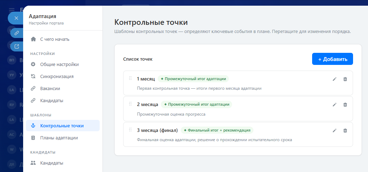Click clipboard icon beside Планы адаптации
Image resolution: width=368 pixels, height=172 pixels.
pos(33,138)
